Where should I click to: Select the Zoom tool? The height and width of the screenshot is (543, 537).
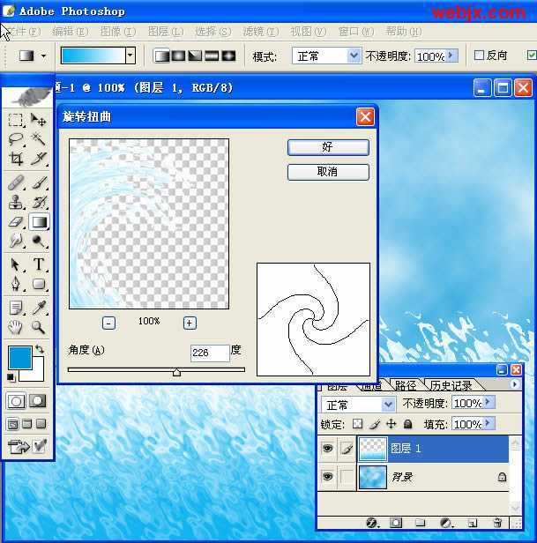(38, 327)
